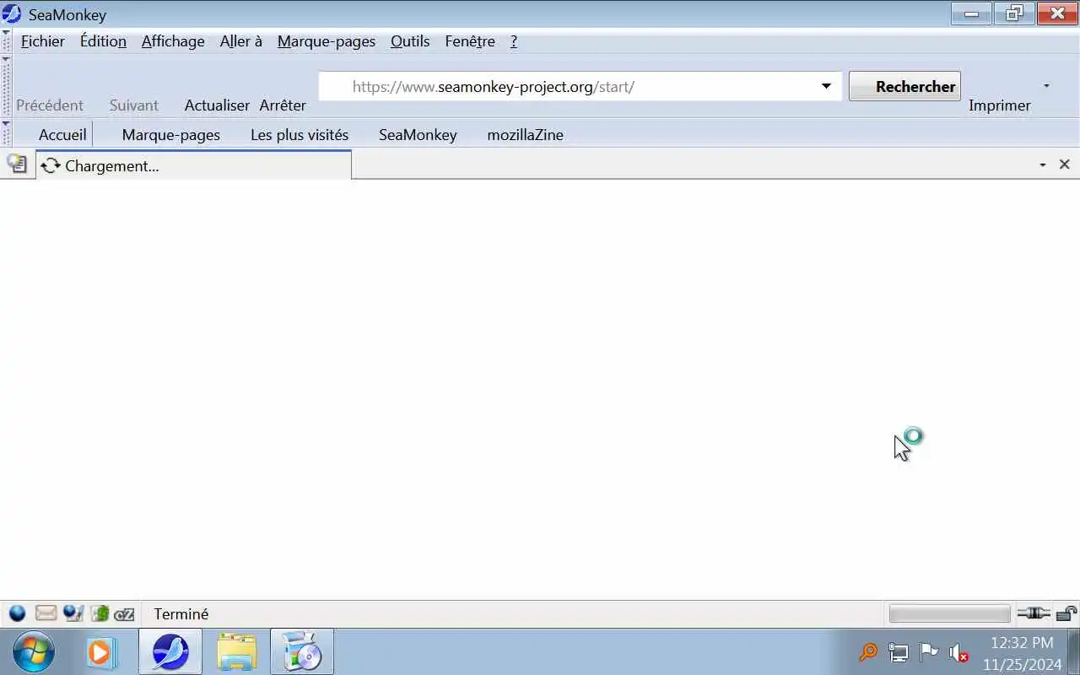Toggle online/offline connection plug icon

pos(1034,613)
